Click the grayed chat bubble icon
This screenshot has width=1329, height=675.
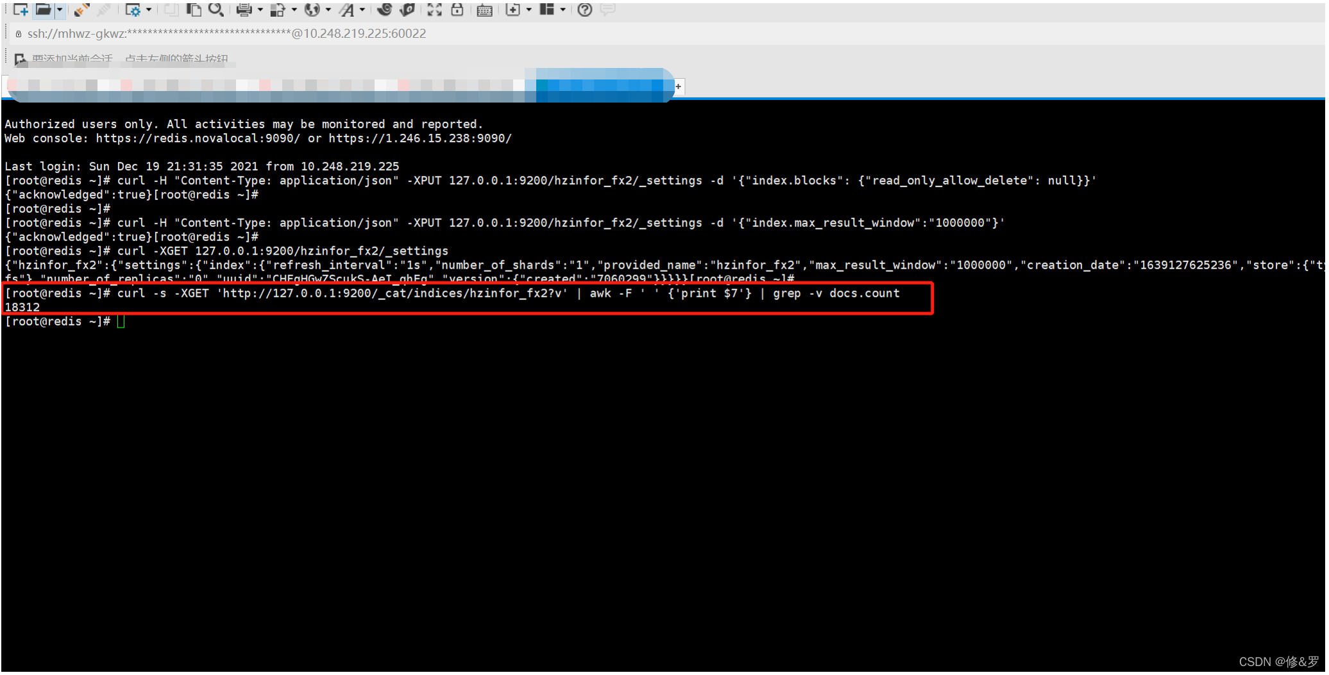pyautogui.click(x=607, y=10)
